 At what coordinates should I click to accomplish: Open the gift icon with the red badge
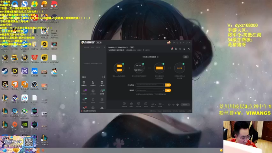(172, 49)
